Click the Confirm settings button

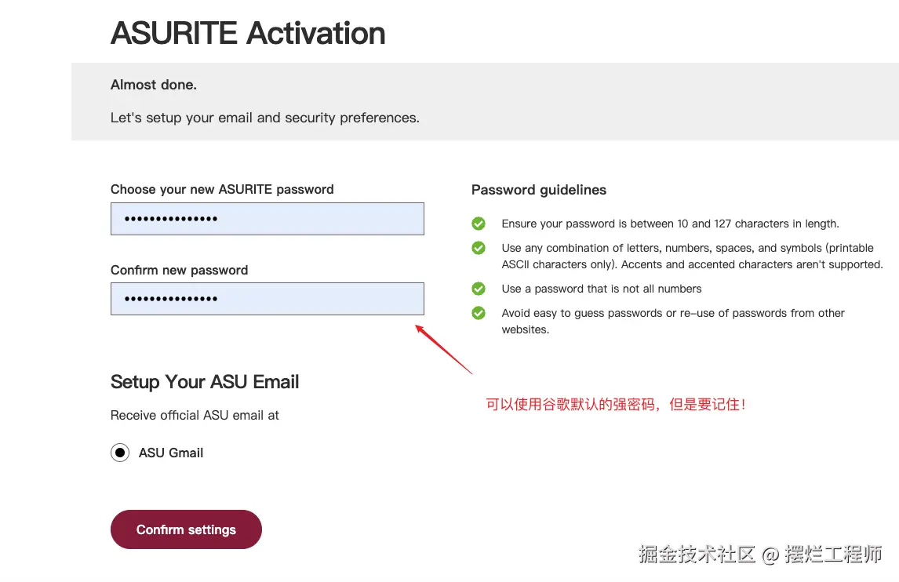(x=186, y=529)
